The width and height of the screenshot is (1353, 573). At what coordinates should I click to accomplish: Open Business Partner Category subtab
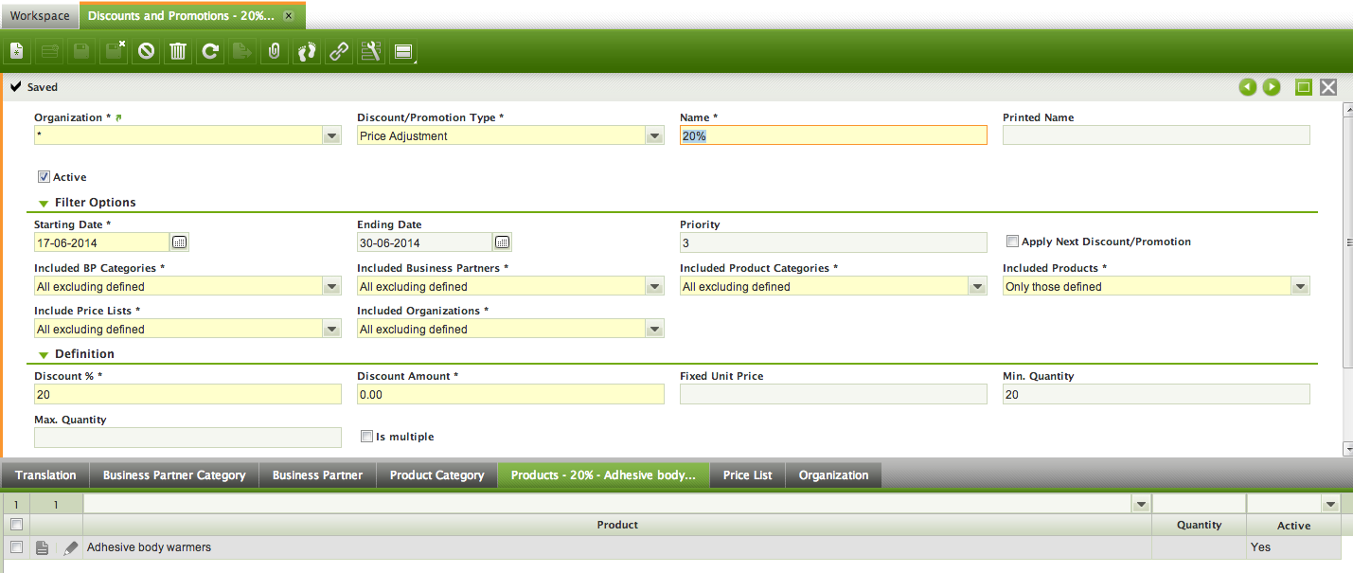(x=174, y=475)
